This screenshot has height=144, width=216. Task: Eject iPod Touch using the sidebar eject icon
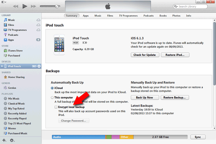tap(39, 66)
